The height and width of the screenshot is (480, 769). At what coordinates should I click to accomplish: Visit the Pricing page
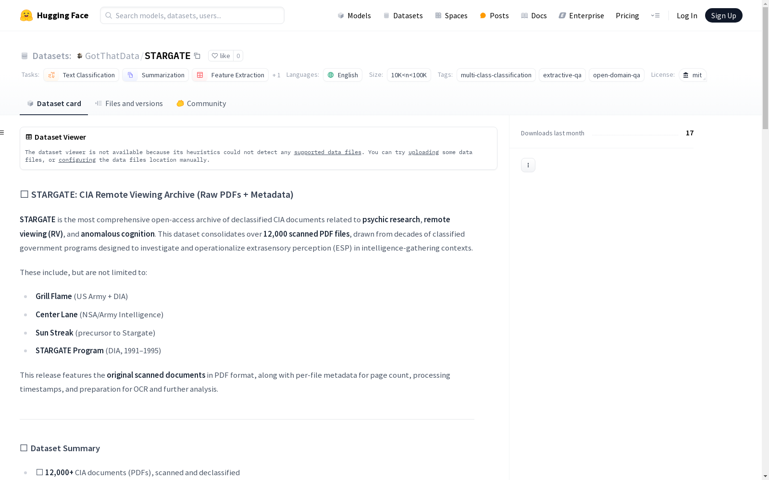coord(627,15)
